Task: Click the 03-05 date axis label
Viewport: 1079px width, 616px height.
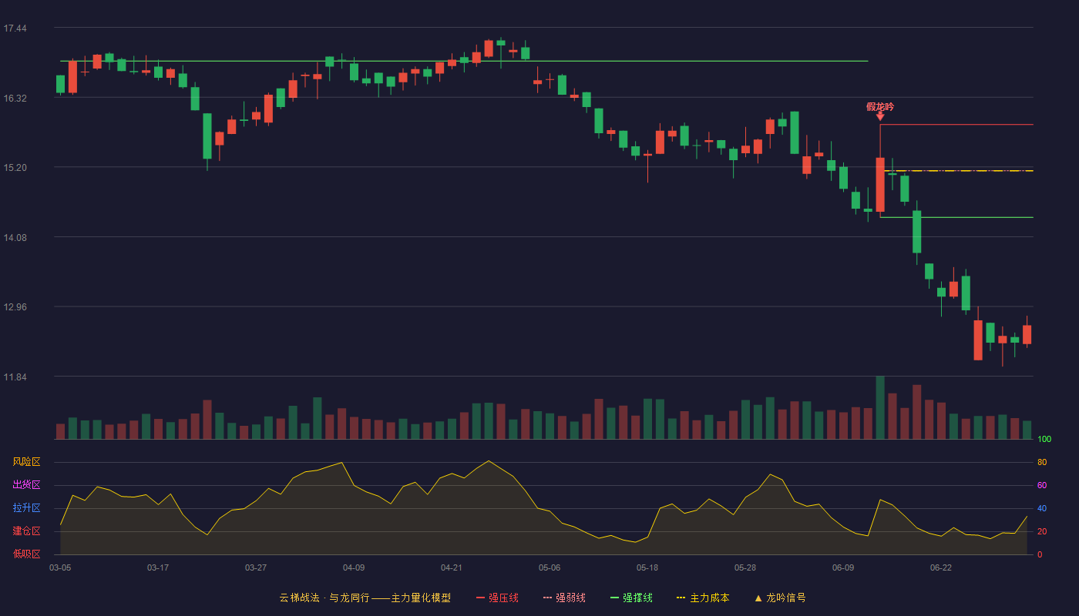Action: pos(60,567)
